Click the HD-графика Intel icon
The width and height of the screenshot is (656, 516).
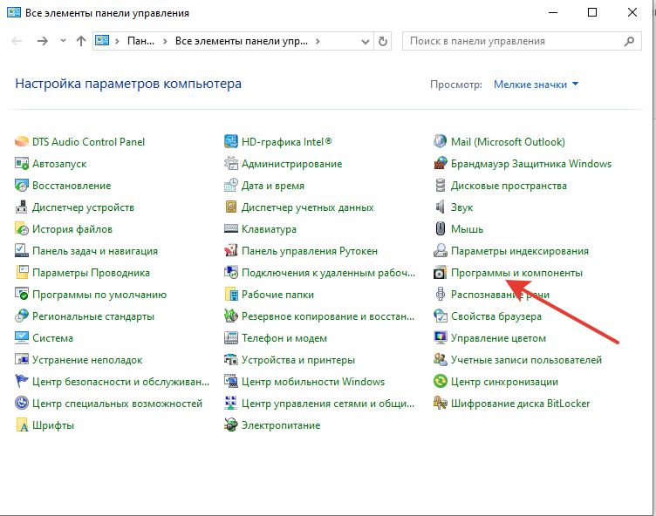pyautogui.click(x=231, y=142)
